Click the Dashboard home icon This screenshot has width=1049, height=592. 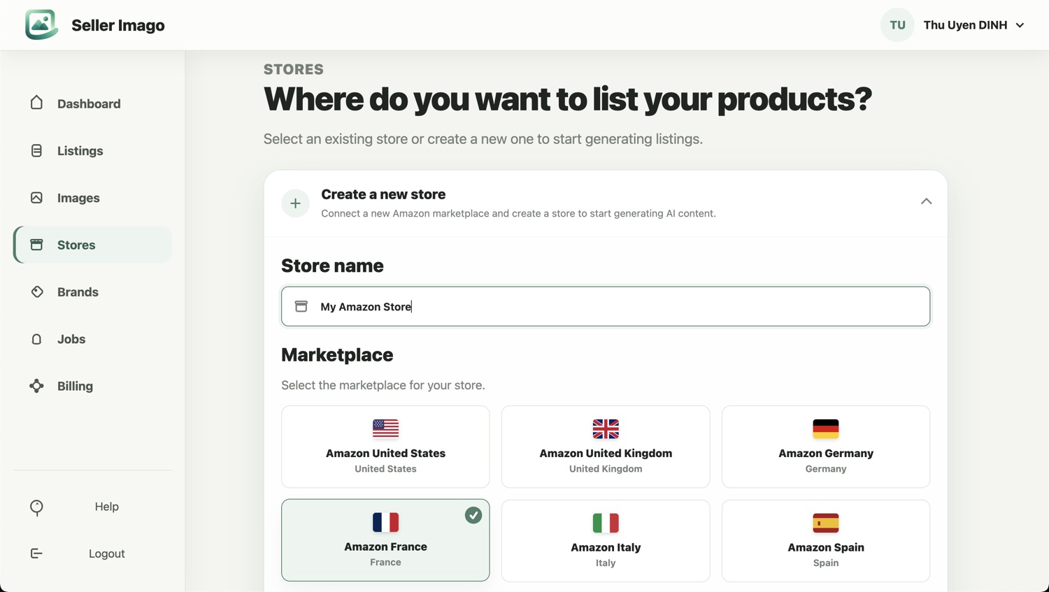pyautogui.click(x=36, y=103)
